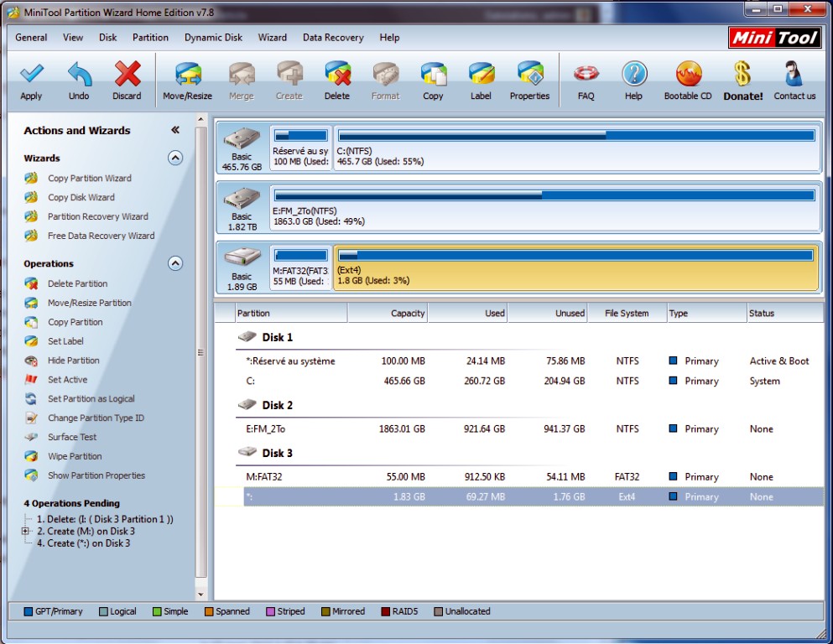The height and width of the screenshot is (644, 833).
Task: Open partition Properties from the toolbar
Action: coord(529,80)
